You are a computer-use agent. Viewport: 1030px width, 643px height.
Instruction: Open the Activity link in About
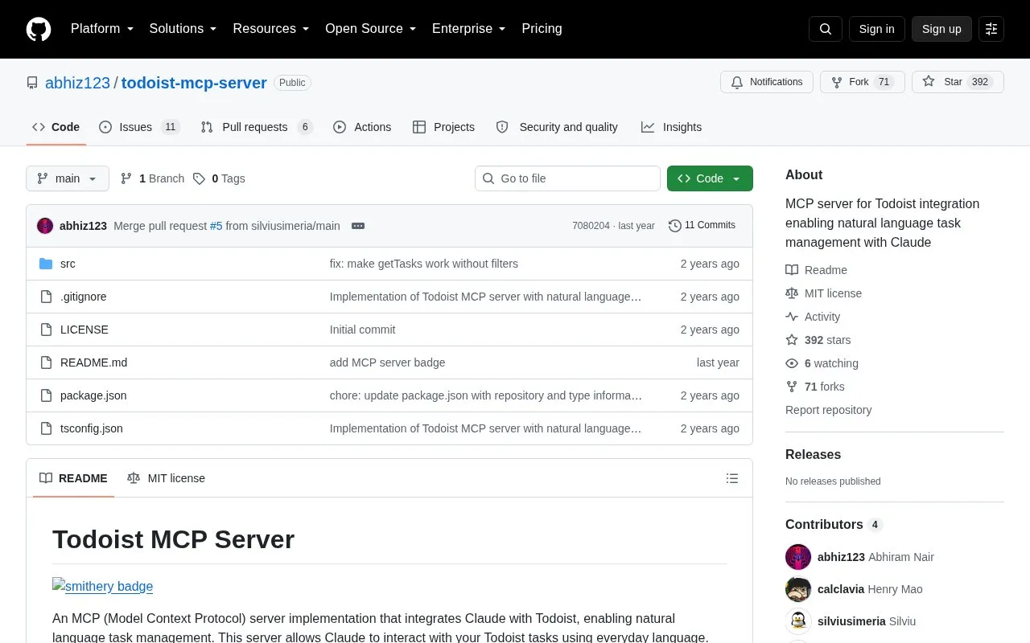(x=813, y=317)
